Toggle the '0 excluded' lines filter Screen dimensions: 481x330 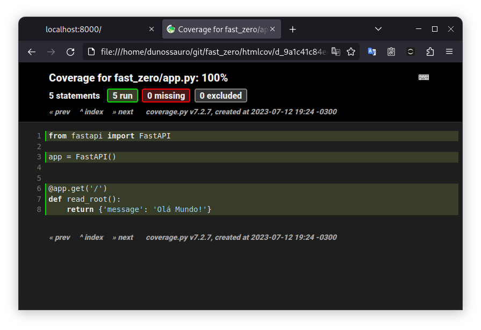point(220,96)
